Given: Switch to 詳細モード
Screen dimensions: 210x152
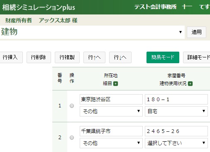Looking at the screenshot, I should pyautogui.click(x=197, y=57).
